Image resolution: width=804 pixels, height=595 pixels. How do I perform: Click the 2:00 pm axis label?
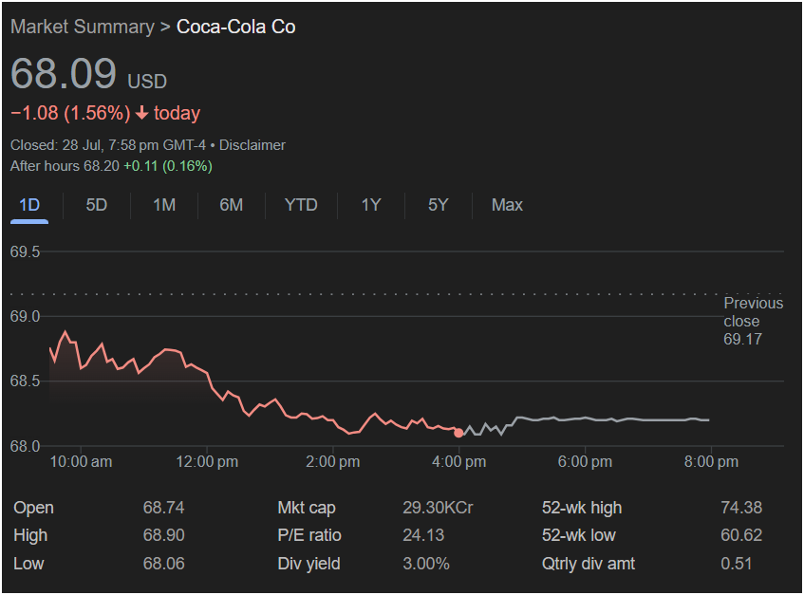pyautogui.click(x=333, y=462)
